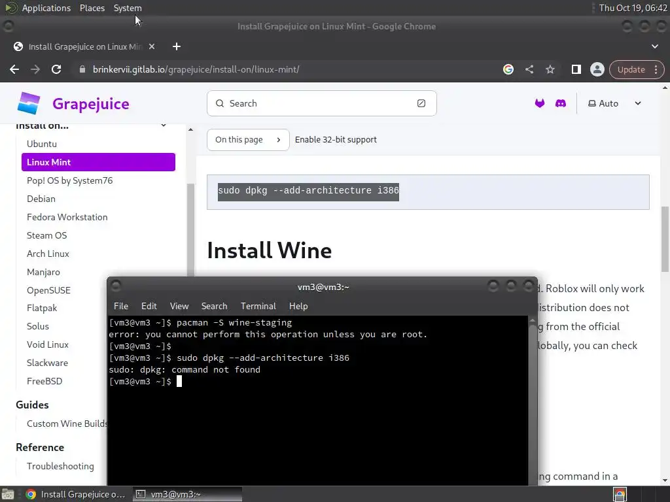The image size is (670, 502).
Task: Open Arch Linux install guide
Action: click(x=48, y=254)
